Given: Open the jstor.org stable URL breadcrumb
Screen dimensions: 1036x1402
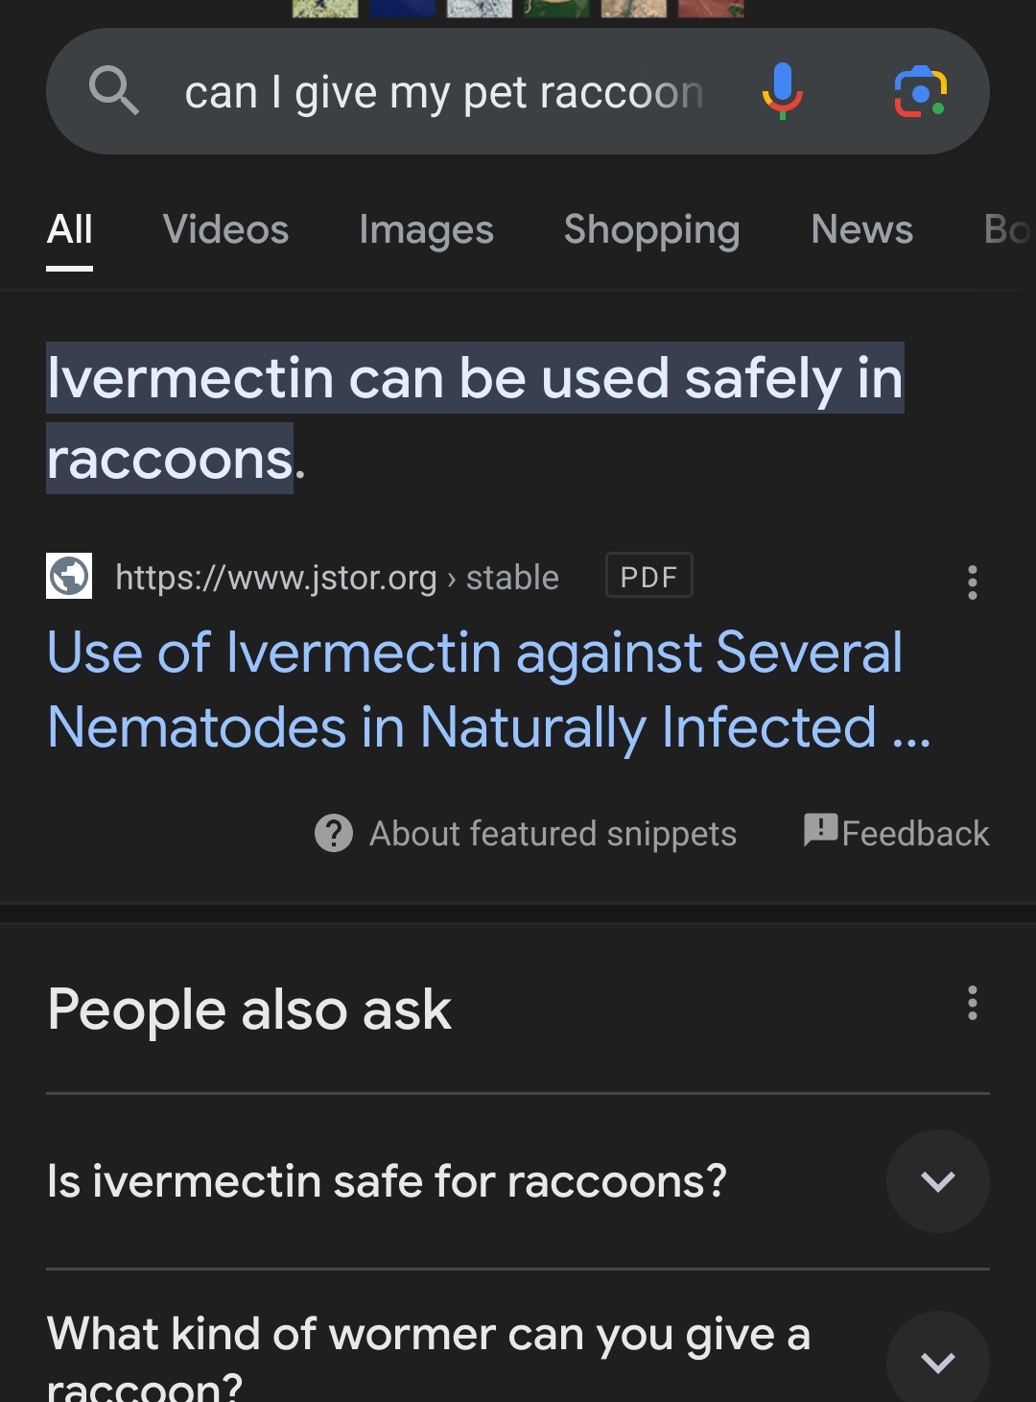Looking at the screenshot, I should [337, 578].
